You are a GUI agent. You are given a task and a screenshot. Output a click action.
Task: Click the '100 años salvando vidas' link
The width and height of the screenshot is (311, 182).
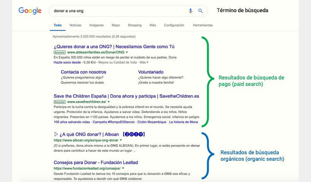72,122
